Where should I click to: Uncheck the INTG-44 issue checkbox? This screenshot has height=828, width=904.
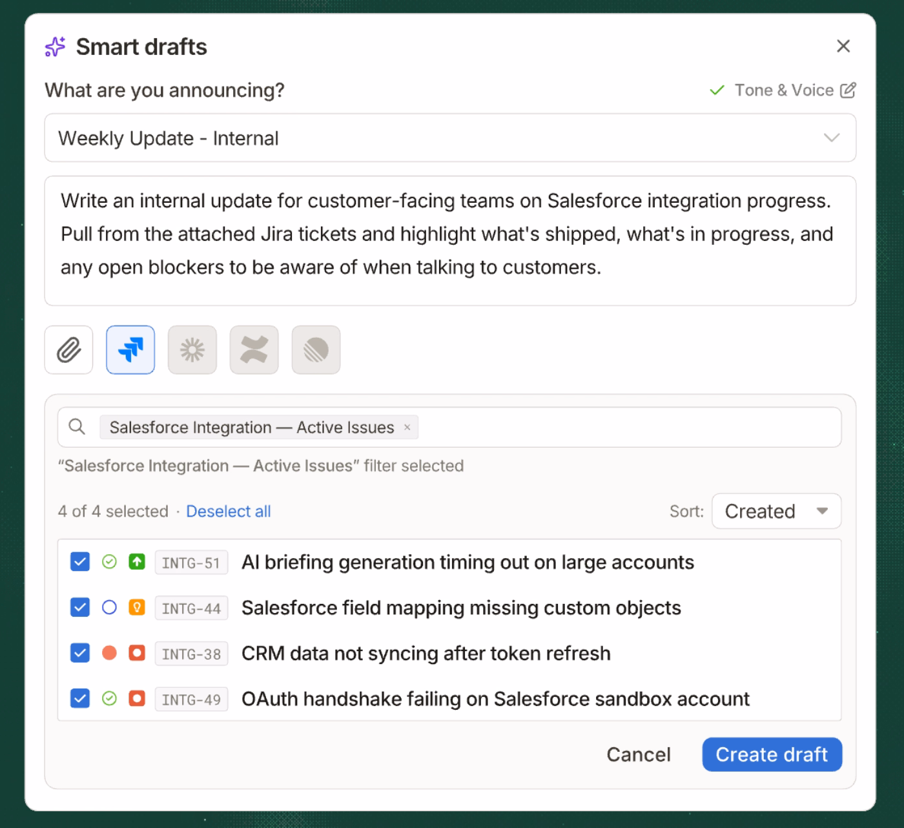pos(79,608)
